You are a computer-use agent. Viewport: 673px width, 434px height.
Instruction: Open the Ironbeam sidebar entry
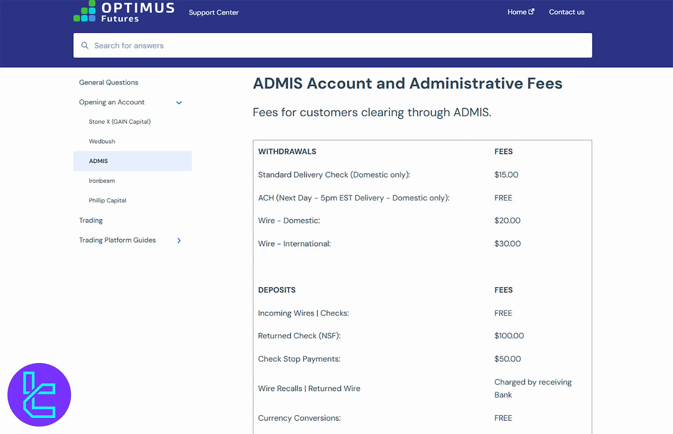[102, 181]
